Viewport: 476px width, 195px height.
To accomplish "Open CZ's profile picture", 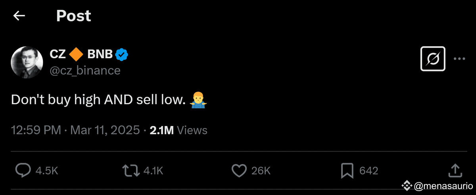I will [27, 62].
